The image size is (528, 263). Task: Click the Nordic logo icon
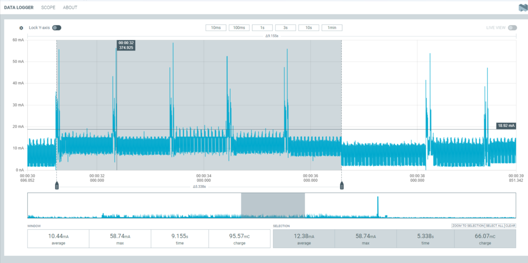coord(522,7)
